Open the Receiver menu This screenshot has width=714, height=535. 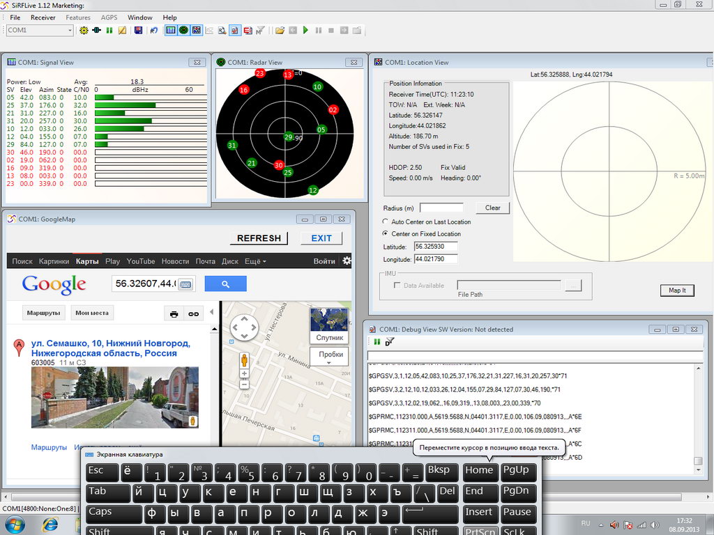coord(43,17)
